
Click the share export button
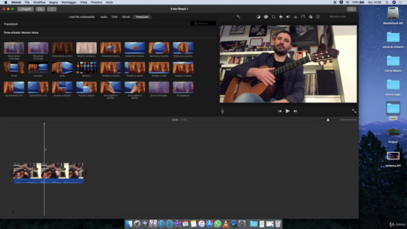[x=352, y=9]
